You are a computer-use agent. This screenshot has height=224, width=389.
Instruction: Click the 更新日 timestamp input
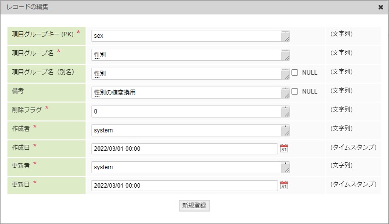[x=184, y=186]
